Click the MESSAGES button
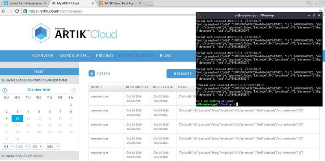325x161 pixels. tap(181, 74)
